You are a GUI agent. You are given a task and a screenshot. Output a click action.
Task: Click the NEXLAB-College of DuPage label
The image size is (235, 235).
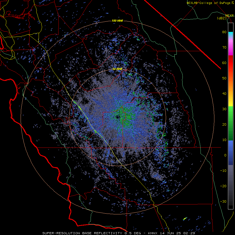[x=208, y=3]
